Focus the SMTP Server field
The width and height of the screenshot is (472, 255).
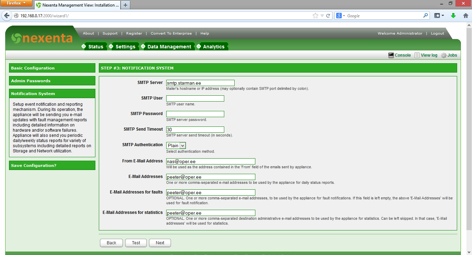(x=200, y=83)
